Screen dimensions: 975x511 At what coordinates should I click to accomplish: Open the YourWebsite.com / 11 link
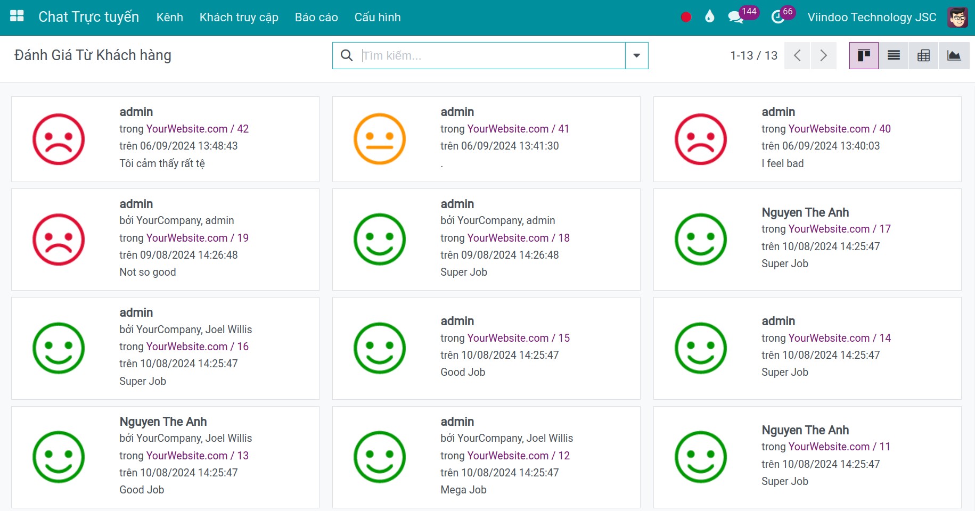[840, 447]
